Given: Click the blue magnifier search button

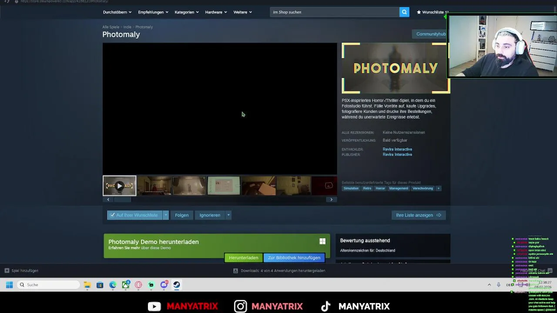Looking at the screenshot, I should pos(405,12).
